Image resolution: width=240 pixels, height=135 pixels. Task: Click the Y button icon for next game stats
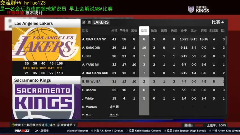[x=13, y=125]
